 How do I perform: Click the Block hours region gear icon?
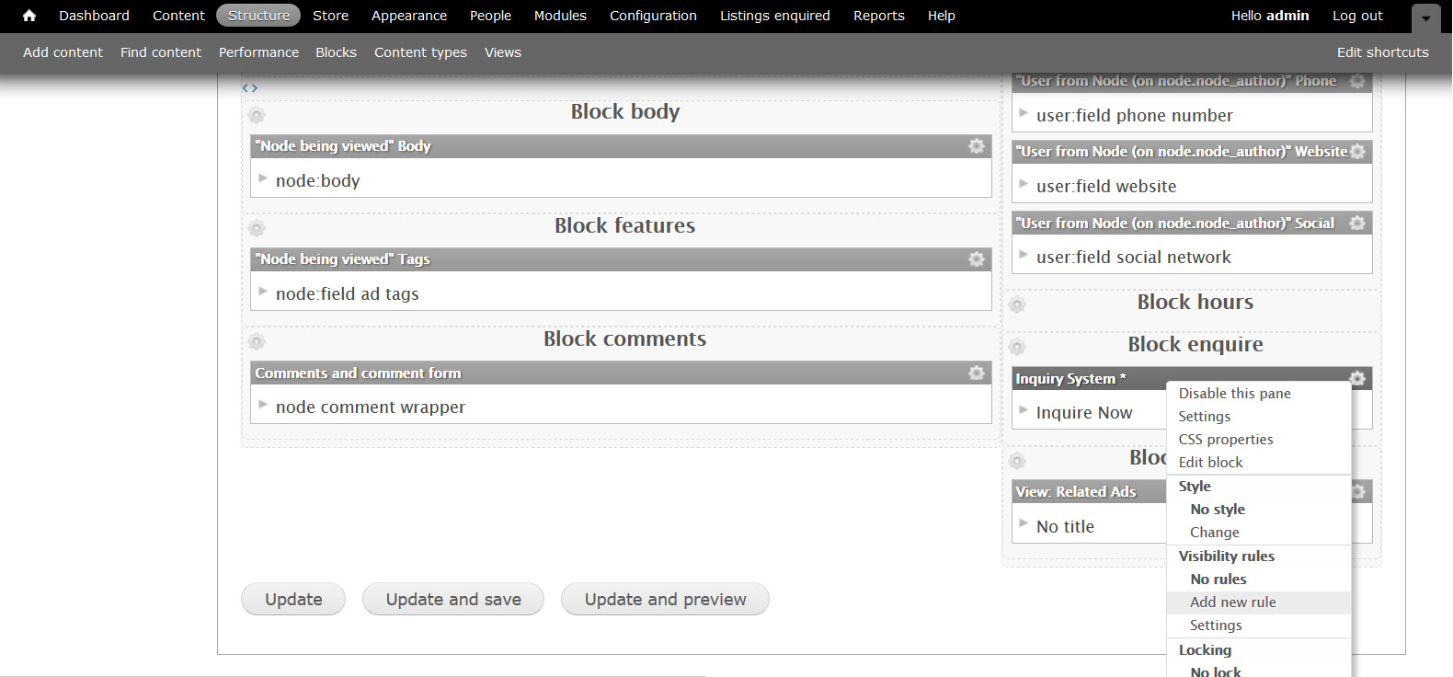(x=1017, y=304)
